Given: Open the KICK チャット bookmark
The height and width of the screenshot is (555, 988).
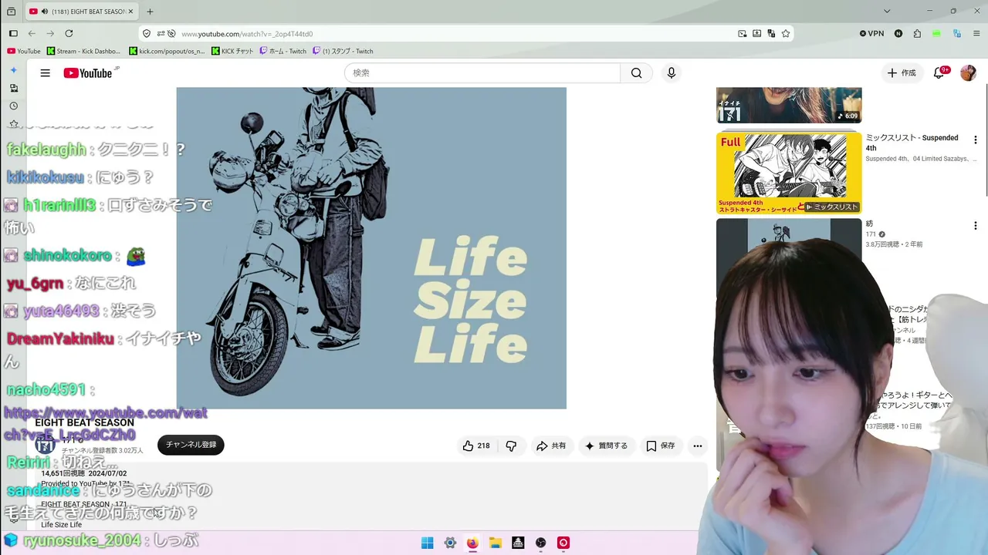Looking at the screenshot, I should click(232, 52).
